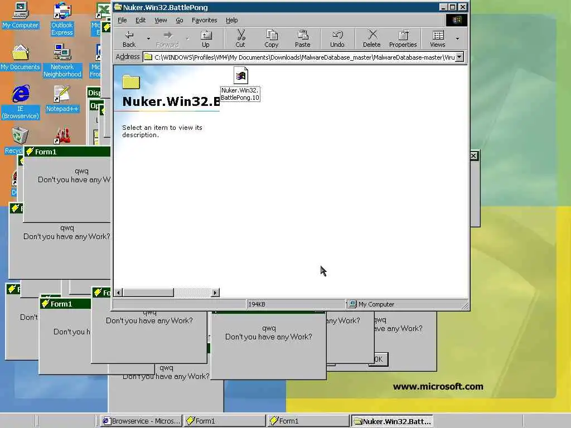The image size is (571, 428).
Task: Select My Computer desktop icon
Action: [21, 15]
